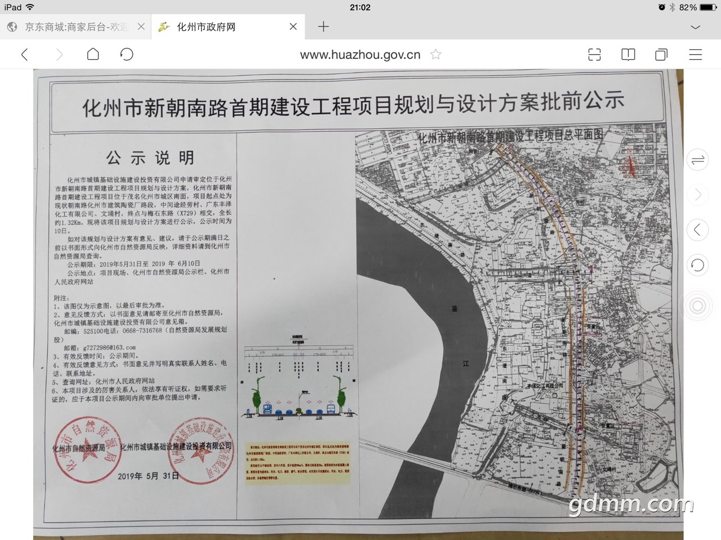The image size is (721, 540).
Task: Open a new tab with plus button
Action: [323, 26]
